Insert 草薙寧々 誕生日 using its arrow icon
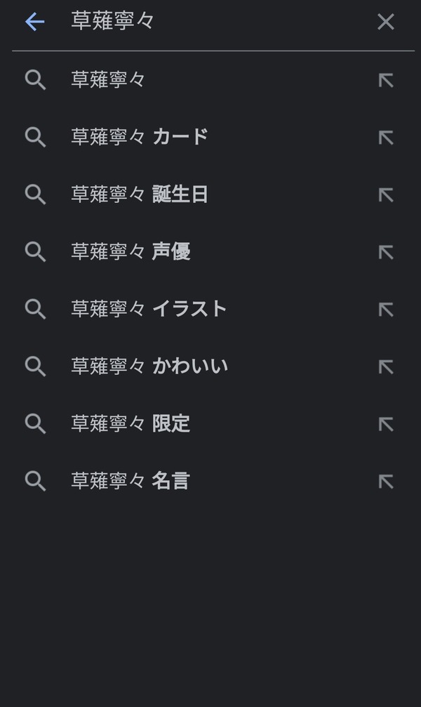The height and width of the screenshot is (707, 421). 386,194
